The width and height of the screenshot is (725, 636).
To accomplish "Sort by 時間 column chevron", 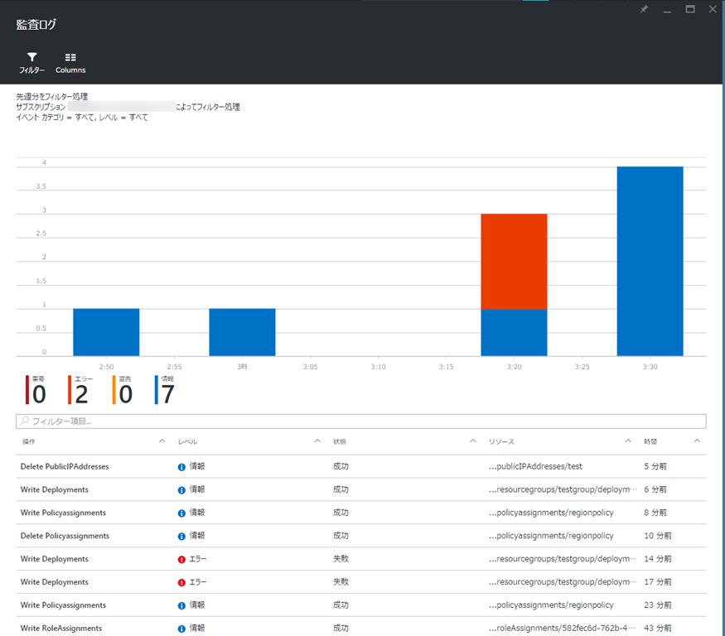I will pyautogui.click(x=697, y=441).
